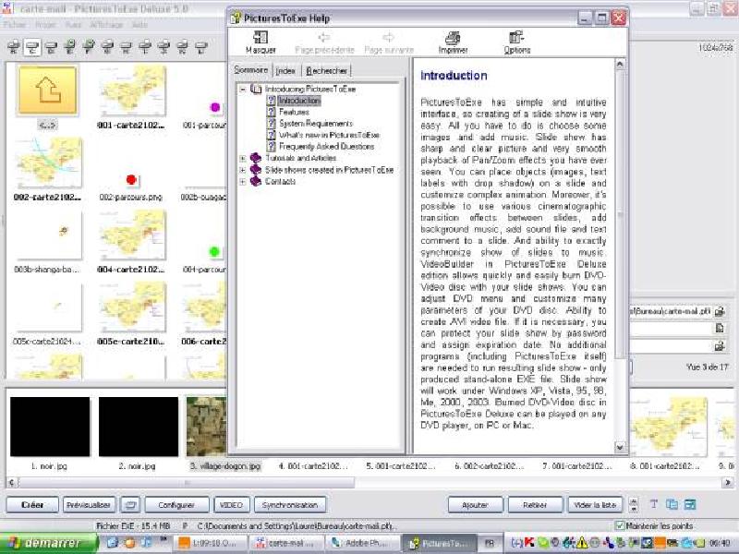Open the Aide menu in the main window
Image resolution: width=739 pixels, height=554 pixels.
(x=139, y=25)
